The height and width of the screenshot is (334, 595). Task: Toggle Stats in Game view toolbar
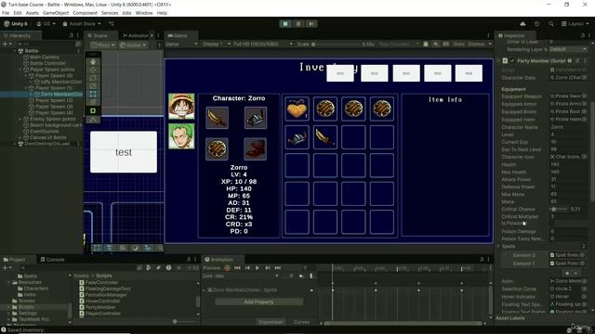[458, 44]
